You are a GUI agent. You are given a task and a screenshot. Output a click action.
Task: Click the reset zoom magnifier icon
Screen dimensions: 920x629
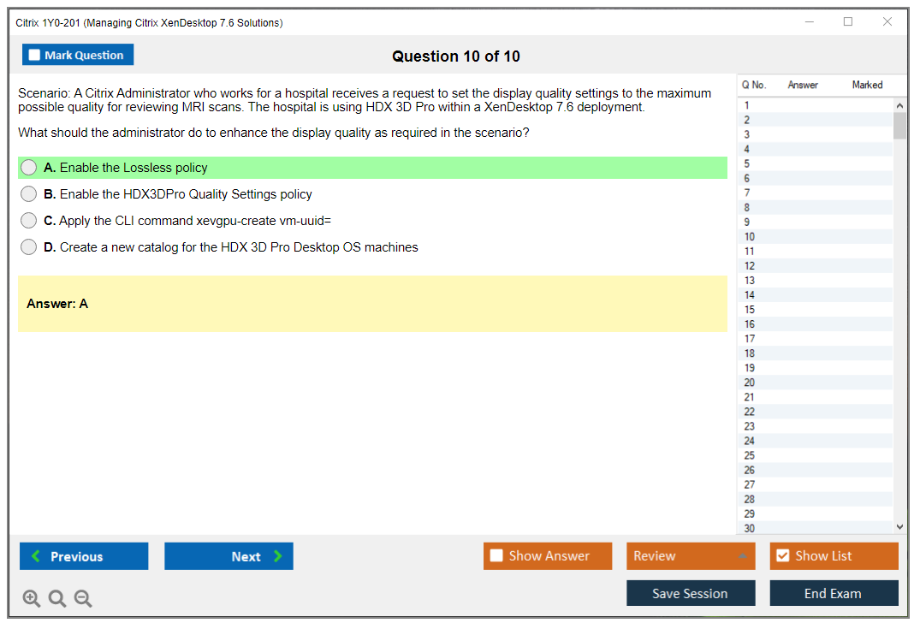(x=57, y=599)
